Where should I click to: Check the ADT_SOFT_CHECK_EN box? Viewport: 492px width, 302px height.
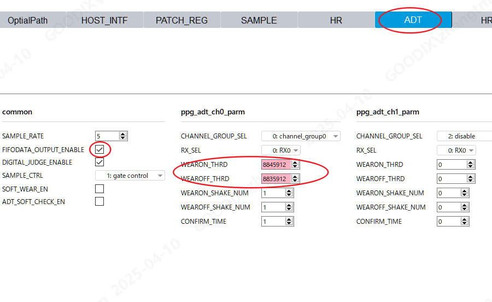99,202
